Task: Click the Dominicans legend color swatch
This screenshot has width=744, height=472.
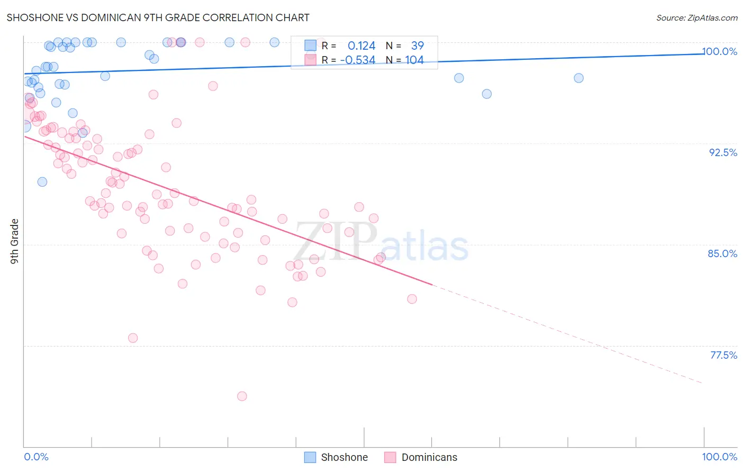Action: (390, 457)
